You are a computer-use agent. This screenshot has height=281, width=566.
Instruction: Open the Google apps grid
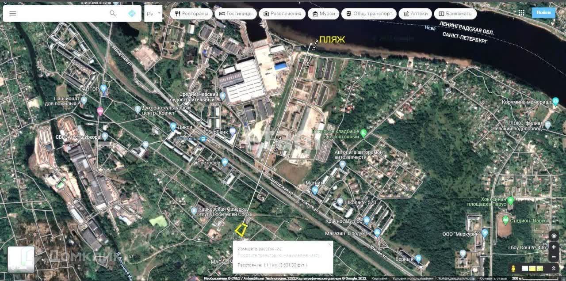521,13
